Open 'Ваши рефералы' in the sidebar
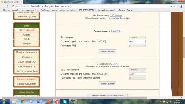185x104 pixels. pyautogui.click(x=27, y=62)
